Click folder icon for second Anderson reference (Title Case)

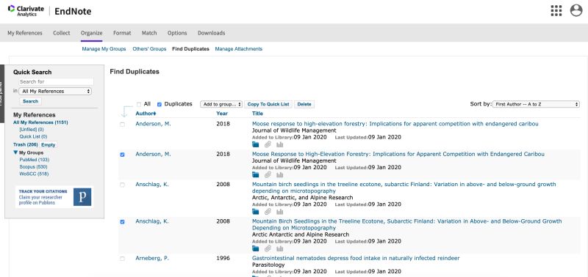pyautogui.click(x=256, y=174)
